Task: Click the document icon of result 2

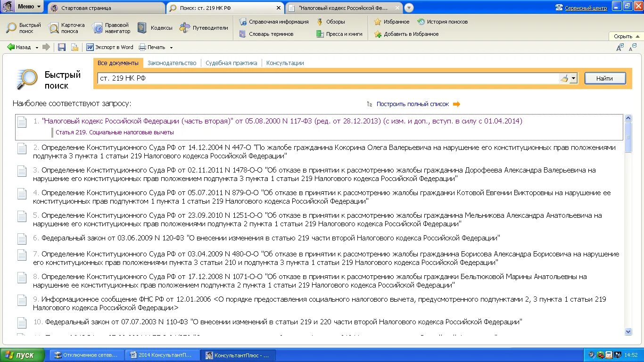Action: 22,148
